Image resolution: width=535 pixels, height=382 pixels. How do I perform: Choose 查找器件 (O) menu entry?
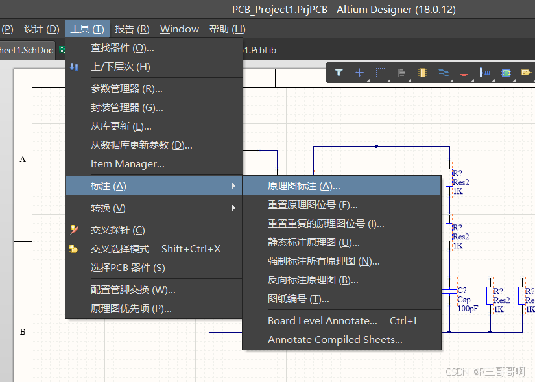pyautogui.click(x=154, y=48)
